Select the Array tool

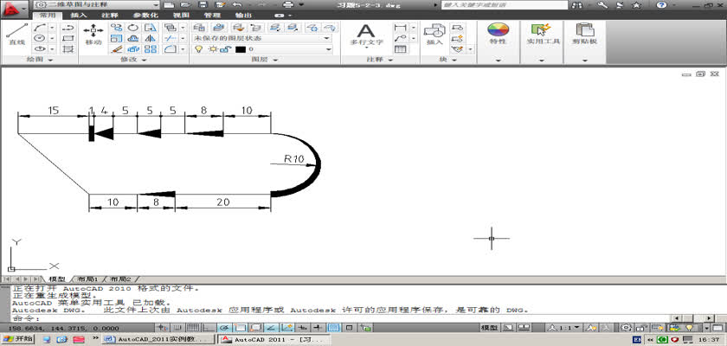coord(150,48)
